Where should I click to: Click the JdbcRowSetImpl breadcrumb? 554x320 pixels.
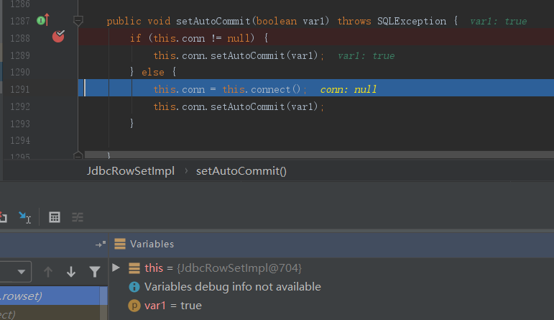click(131, 171)
